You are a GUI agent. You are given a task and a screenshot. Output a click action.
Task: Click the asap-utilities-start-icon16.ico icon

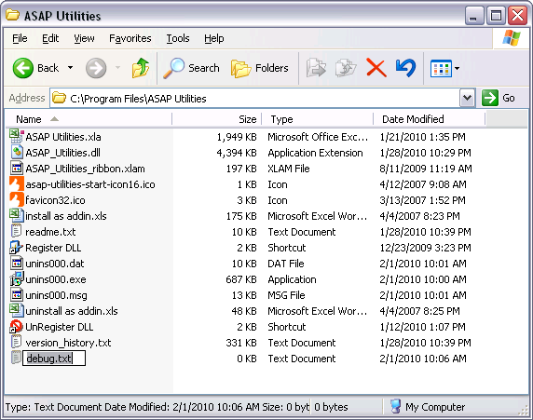coord(17,183)
